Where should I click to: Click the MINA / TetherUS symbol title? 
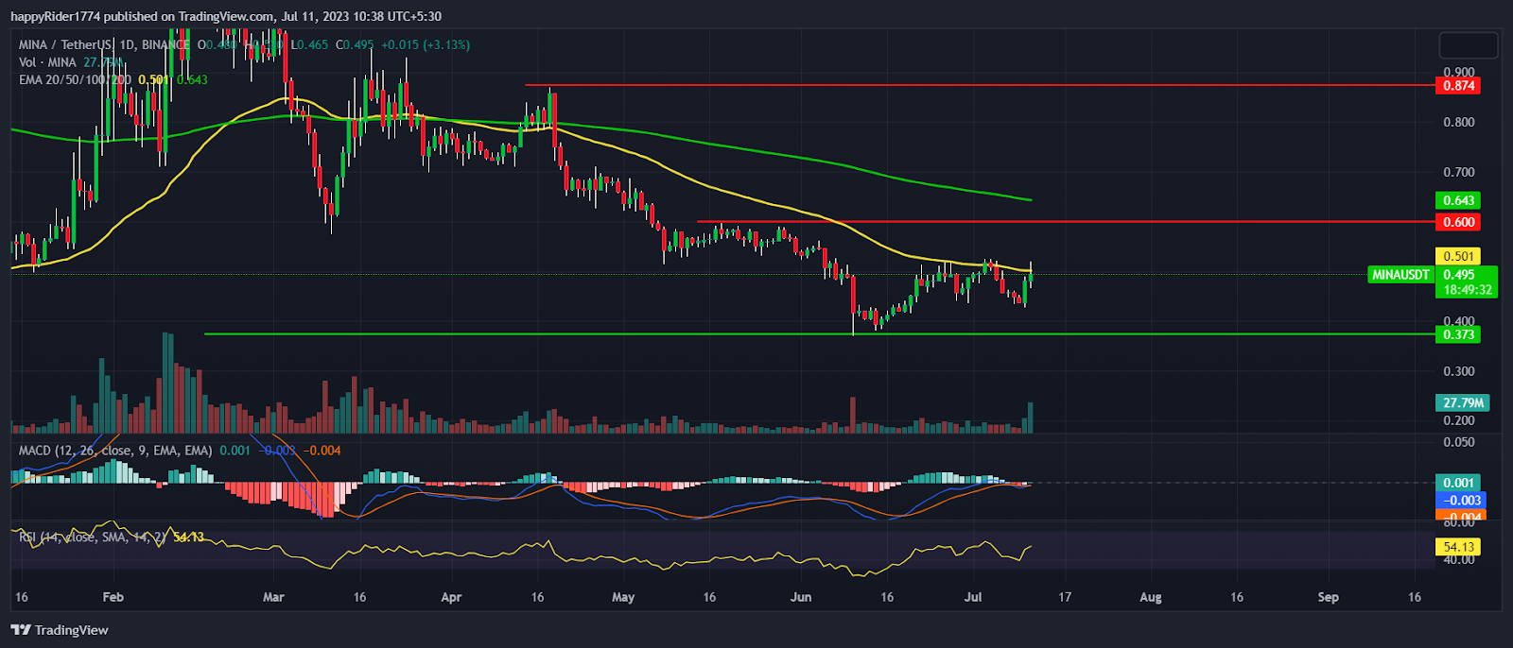click(104, 44)
